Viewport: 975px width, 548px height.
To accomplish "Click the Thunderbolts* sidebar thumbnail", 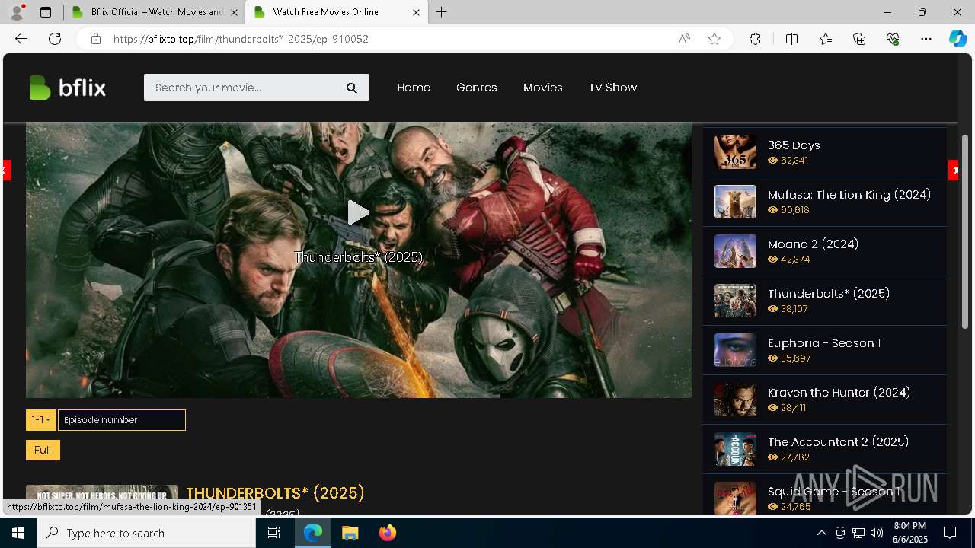I will 735,301.
